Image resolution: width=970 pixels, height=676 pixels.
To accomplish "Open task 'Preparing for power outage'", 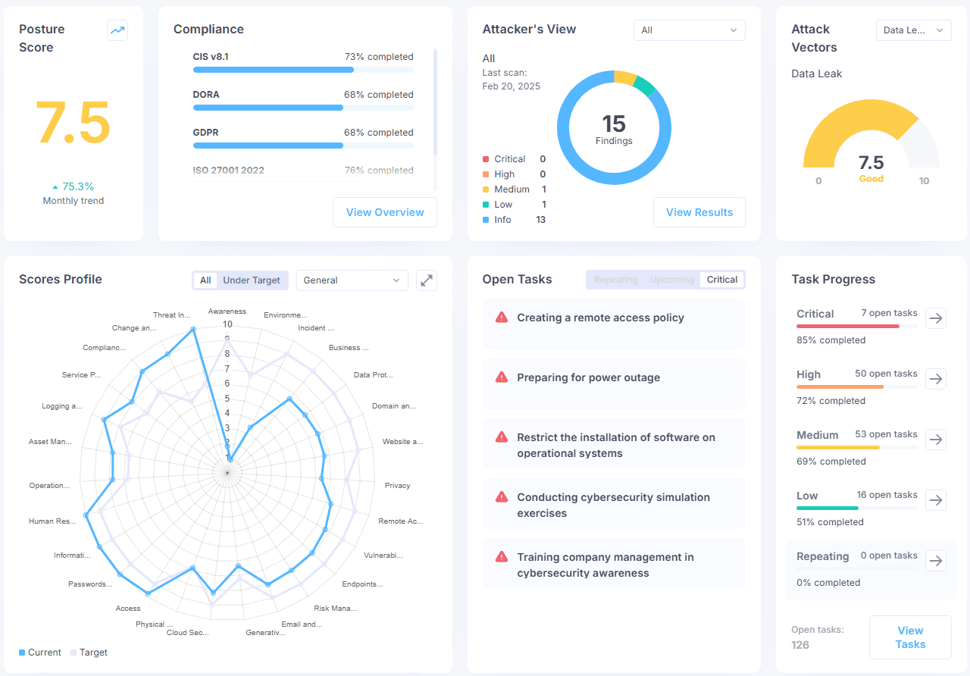I will click(614, 384).
